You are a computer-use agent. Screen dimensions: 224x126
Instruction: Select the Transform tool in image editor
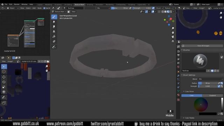click(x=4, y=92)
